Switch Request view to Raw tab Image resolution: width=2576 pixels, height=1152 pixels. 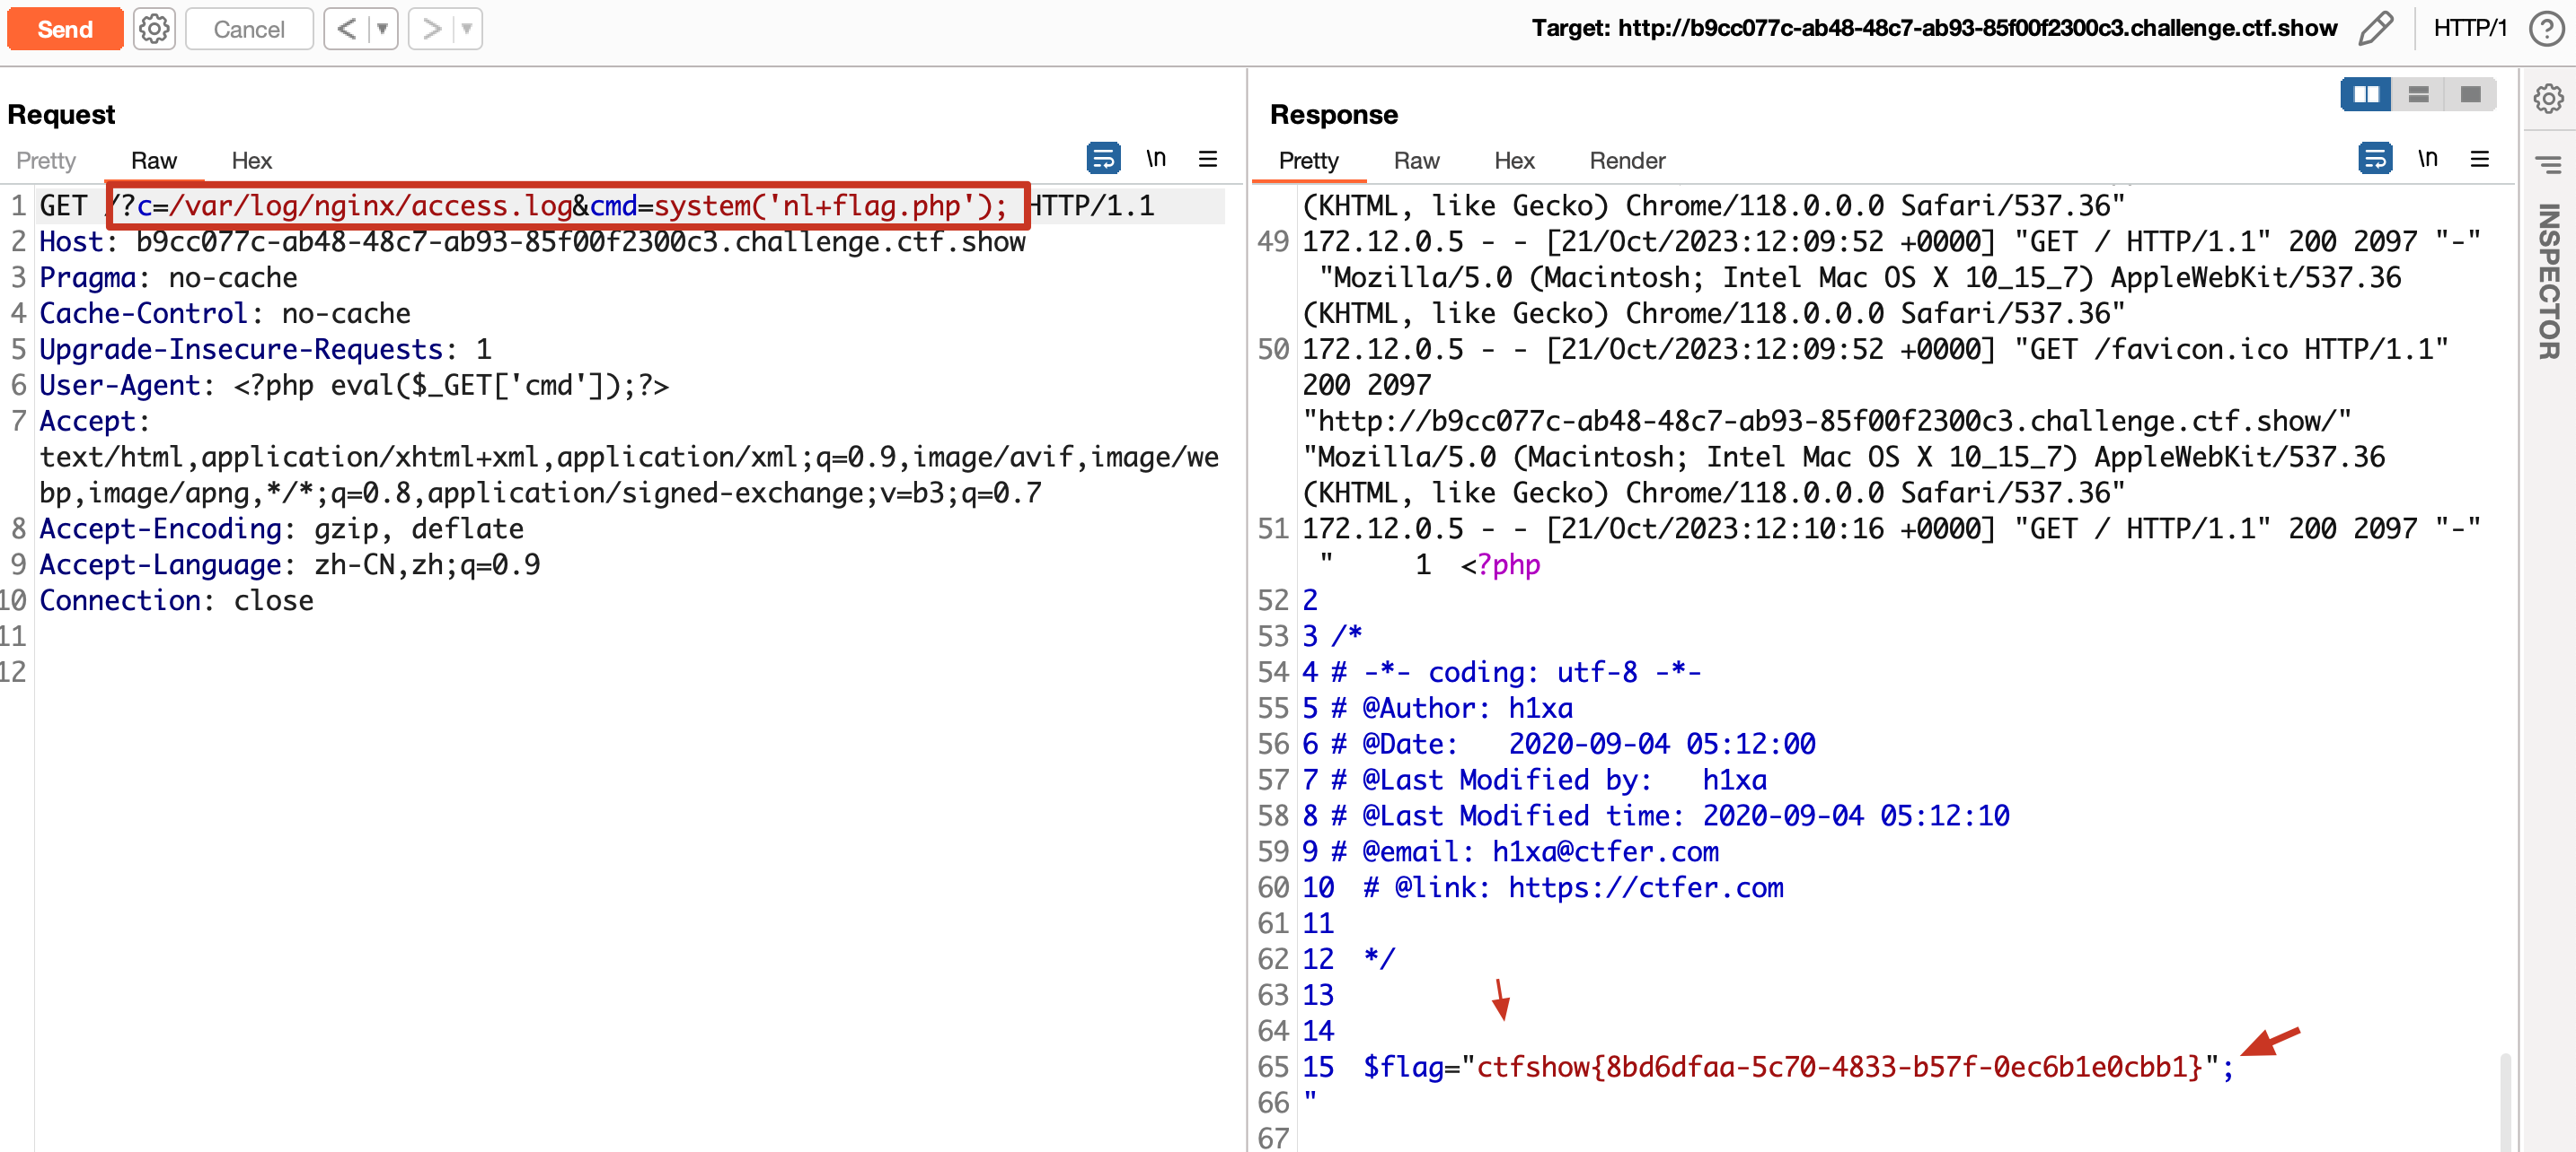click(x=154, y=161)
